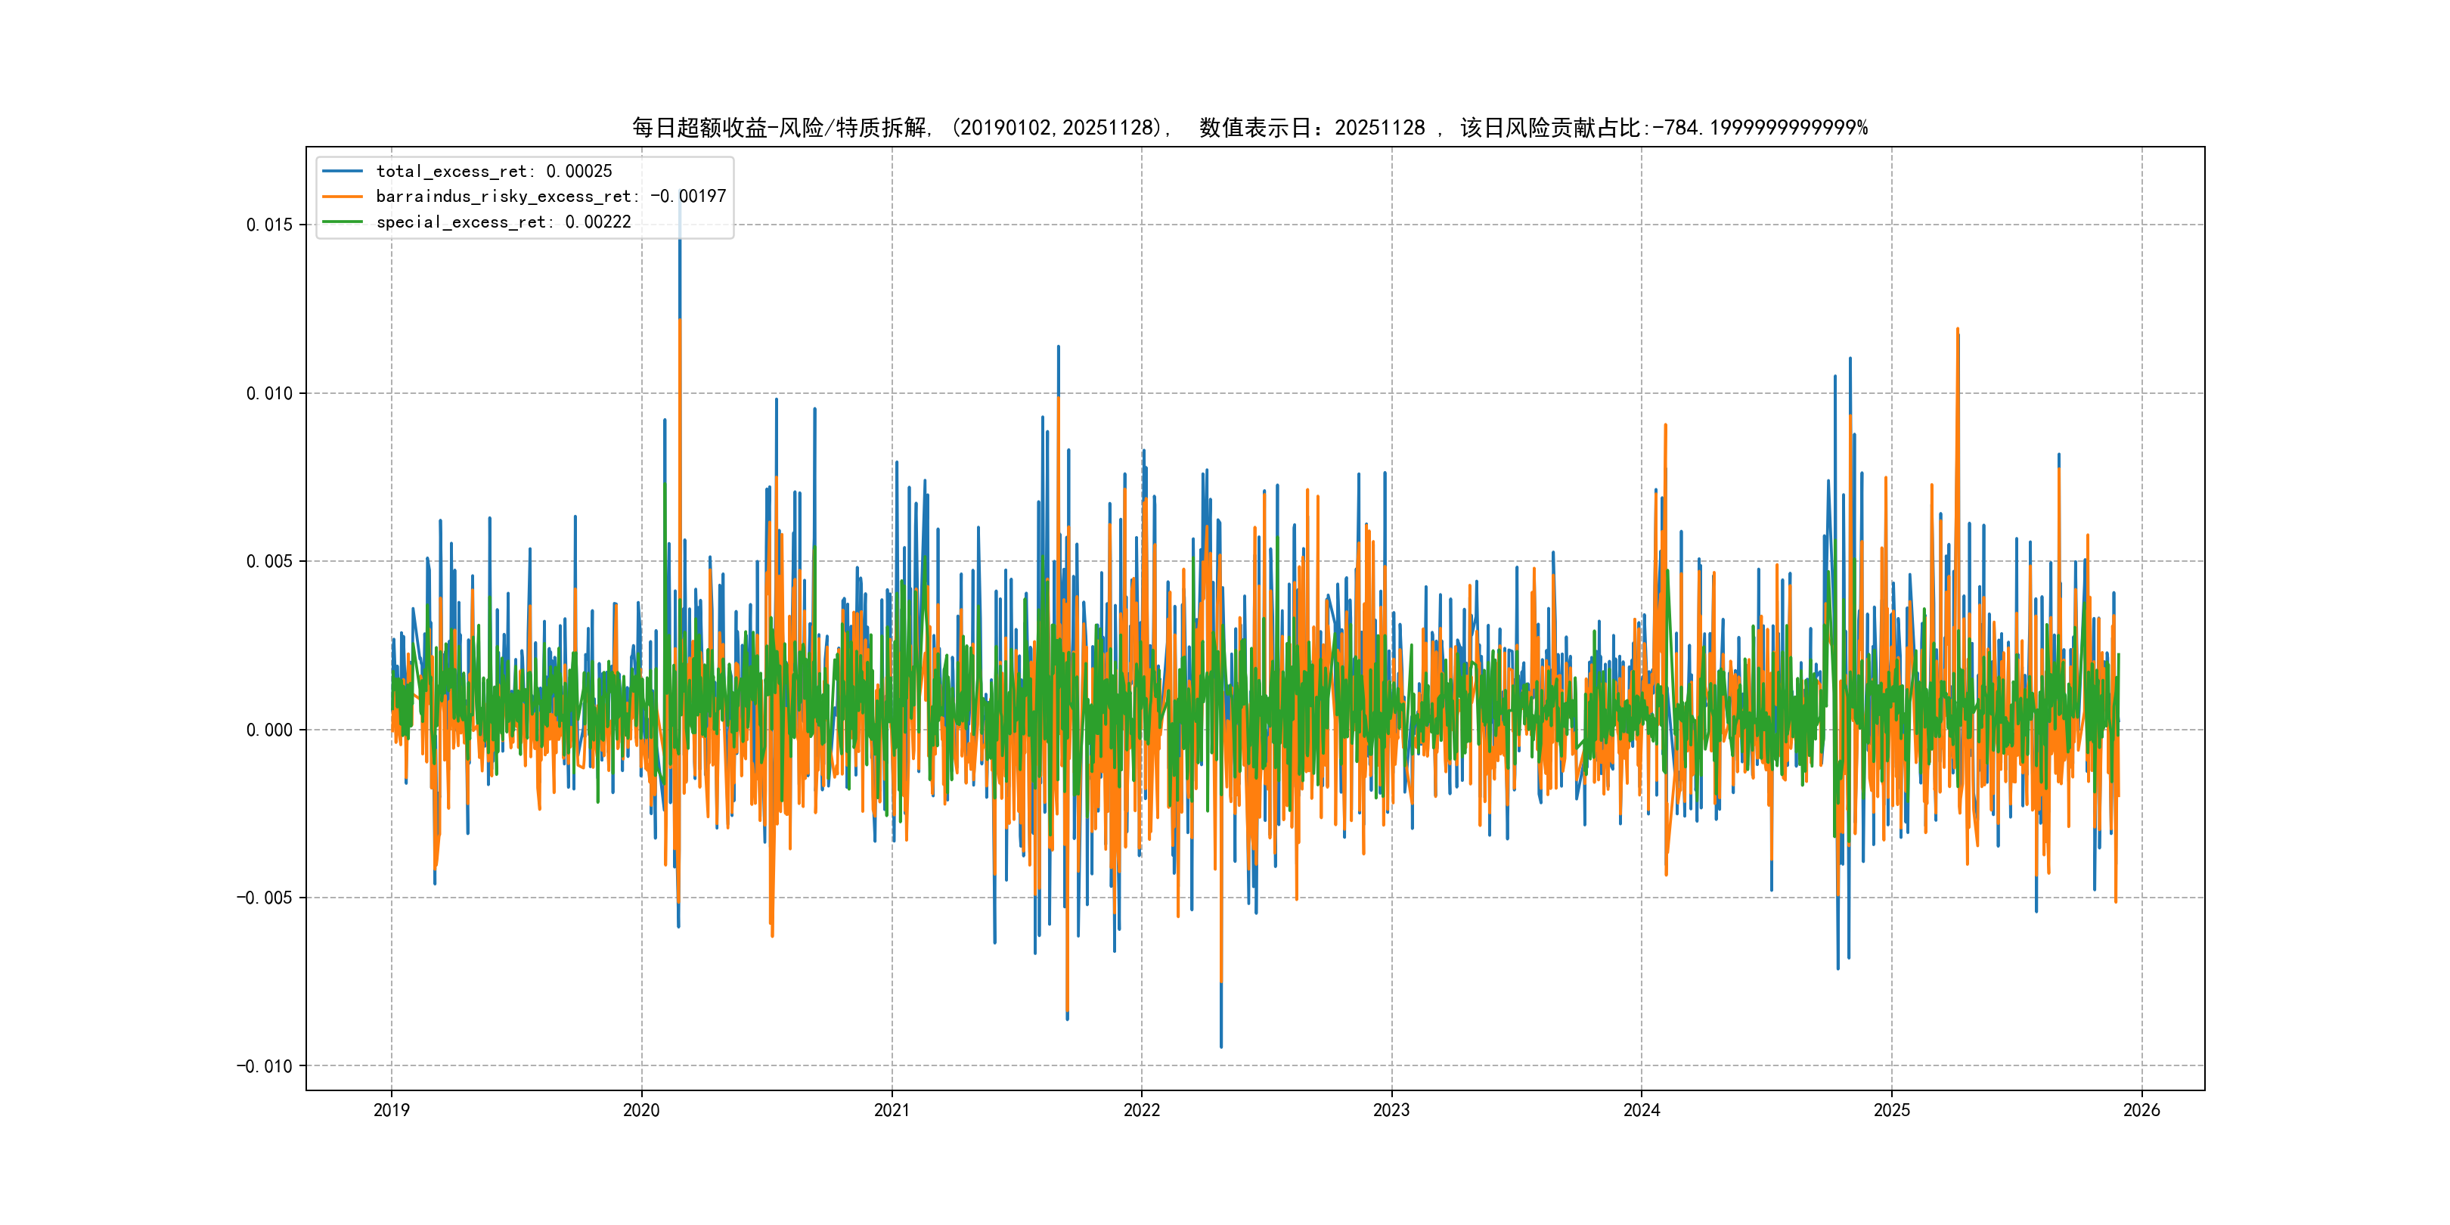
Task: Click the 2026 x-axis tick label
Action: click(x=2141, y=1110)
